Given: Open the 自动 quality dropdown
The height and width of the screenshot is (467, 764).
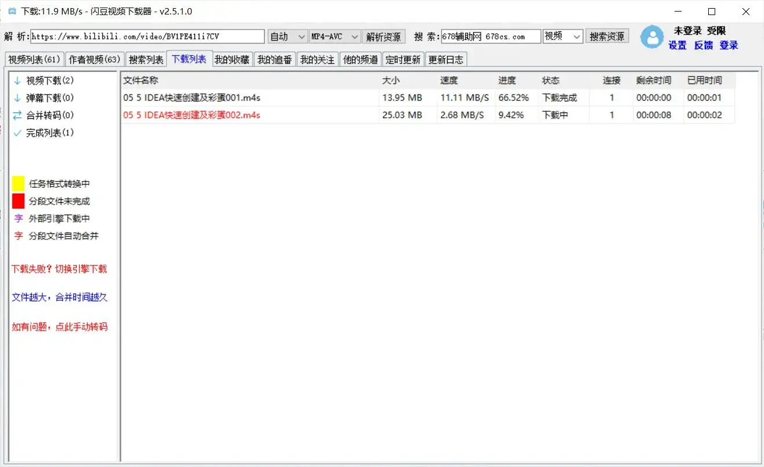Looking at the screenshot, I should click(x=287, y=36).
